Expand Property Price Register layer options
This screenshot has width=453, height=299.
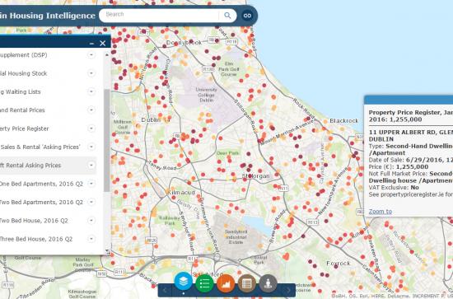(91, 128)
